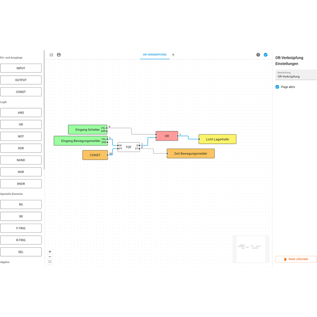The height and width of the screenshot is (317, 317).
Task: Click the IN input port of TOF
Action: click(x=118, y=145)
